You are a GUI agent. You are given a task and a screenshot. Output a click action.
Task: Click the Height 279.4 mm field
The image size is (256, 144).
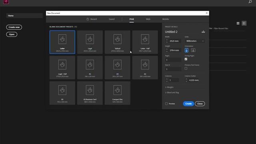pos(175,50)
